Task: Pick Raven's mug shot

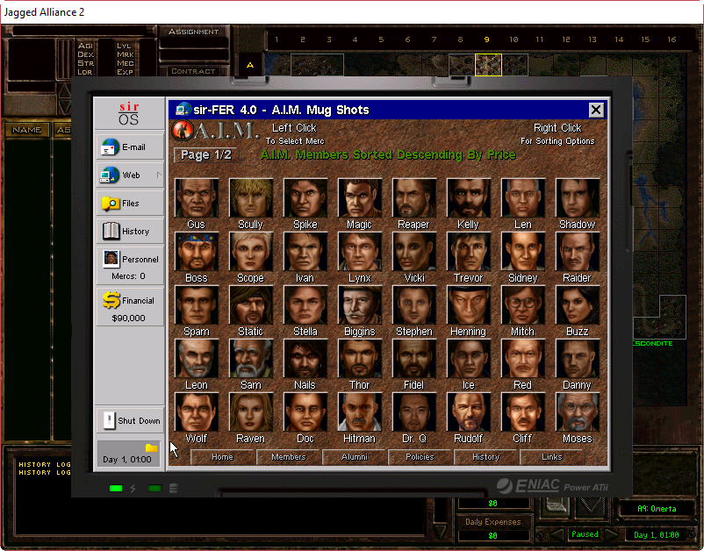Action: click(251, 411)
